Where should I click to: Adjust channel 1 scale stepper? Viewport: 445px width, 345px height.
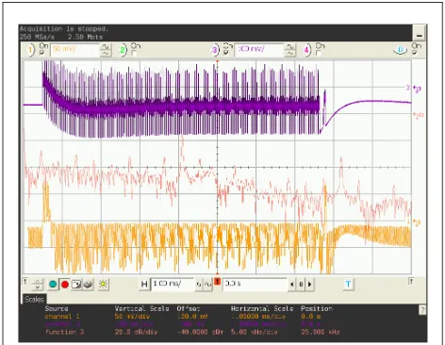tap(106, 50)
